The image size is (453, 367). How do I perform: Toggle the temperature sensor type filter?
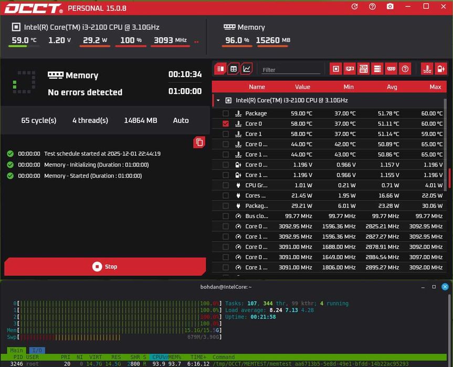coord(427,69)
